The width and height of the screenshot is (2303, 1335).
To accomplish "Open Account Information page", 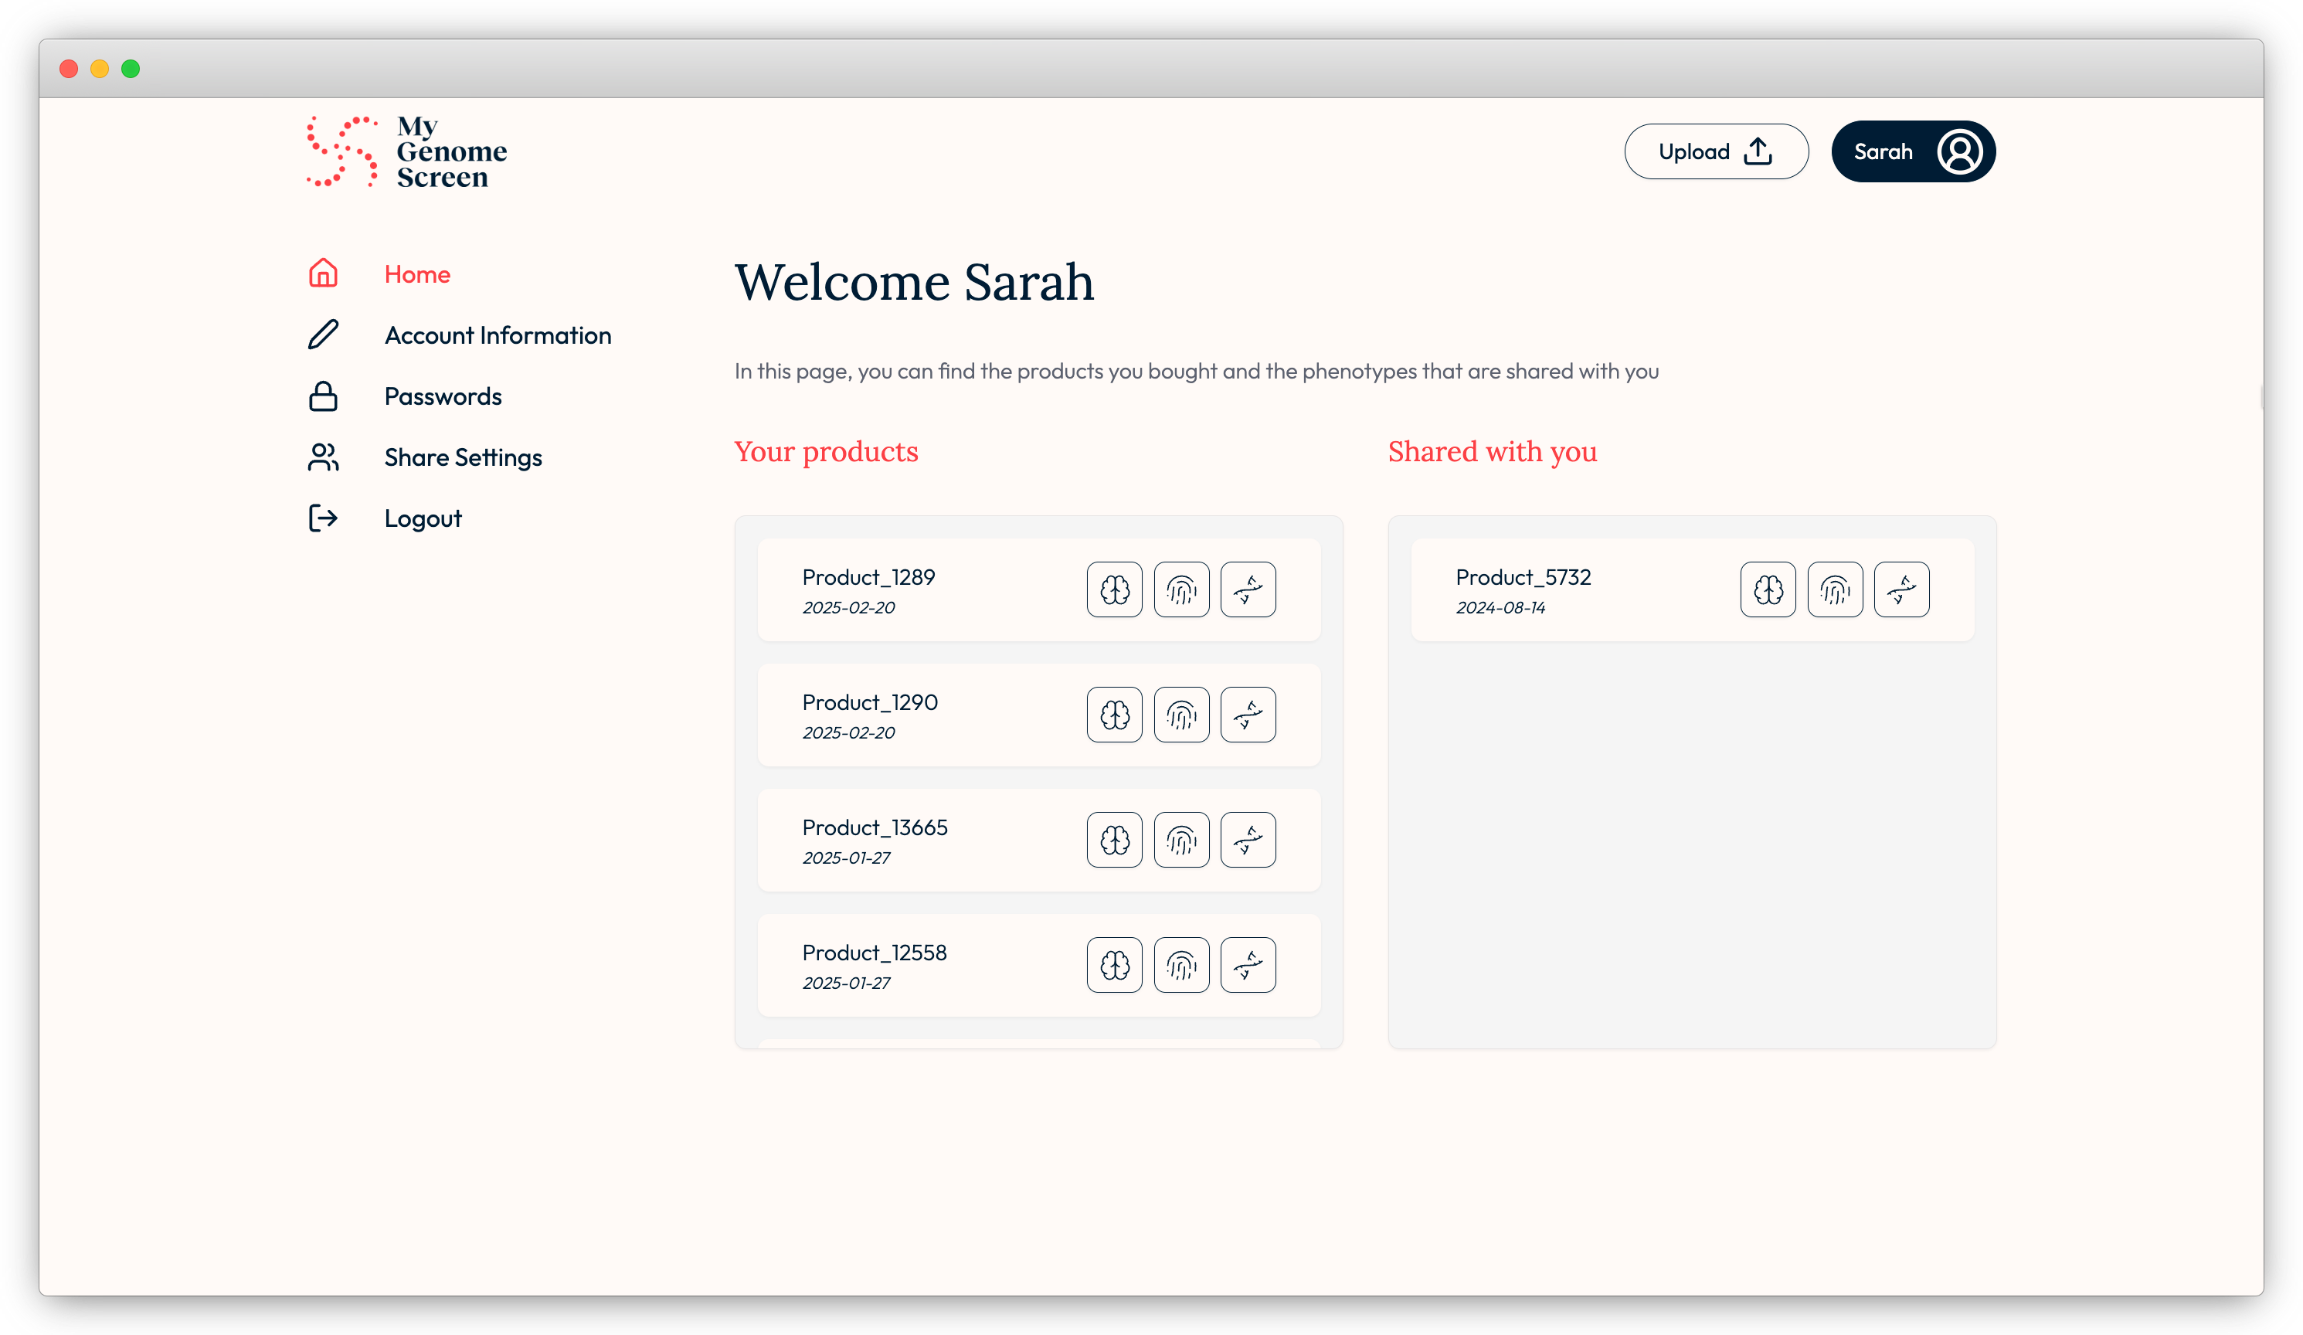I will pyautogui.click(x=498, y=335).
